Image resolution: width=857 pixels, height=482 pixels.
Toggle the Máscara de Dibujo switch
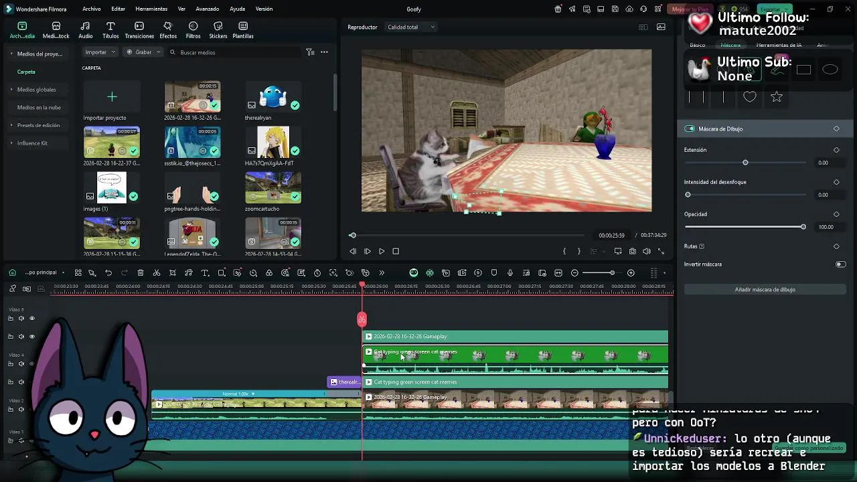(x=690, y=129)
